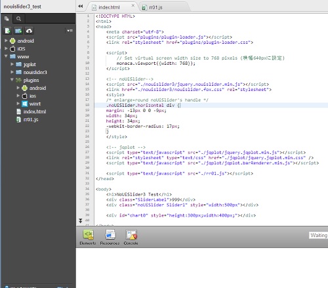Viewport: 328px width, 288px height.
Task: Close the index.html tab
Action: 133,5
